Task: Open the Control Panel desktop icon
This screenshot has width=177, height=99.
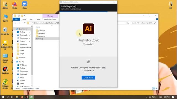Action: click(5, 58)
